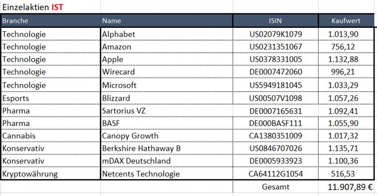This screenshot has height=196, width=377.
Task: Select the Microsoft ISIN cell US5949181045
Action: click(276, 85)
